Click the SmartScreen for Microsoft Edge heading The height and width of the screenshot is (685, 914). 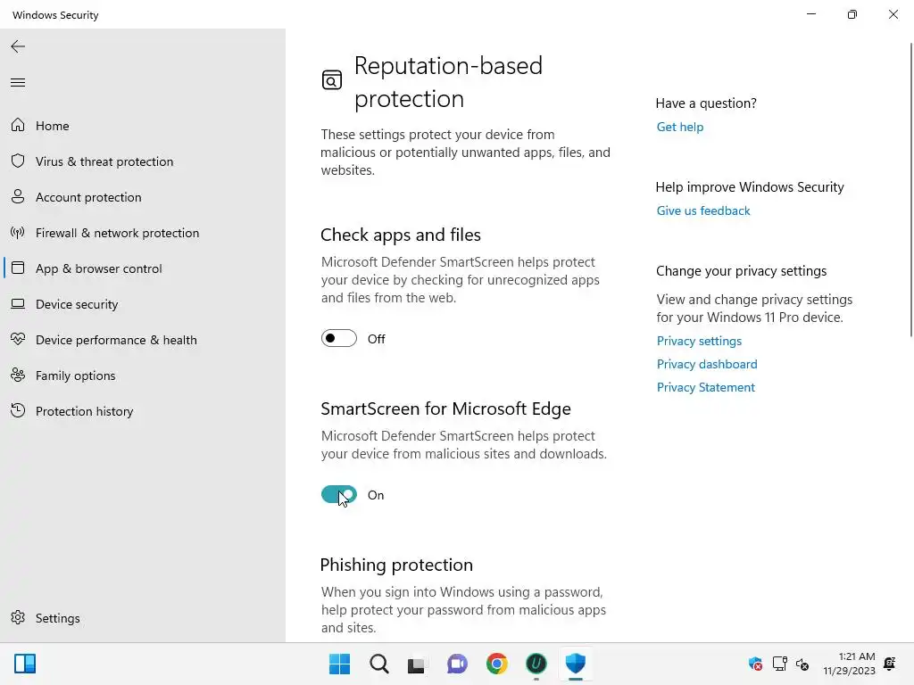click(x=445, y=409)
